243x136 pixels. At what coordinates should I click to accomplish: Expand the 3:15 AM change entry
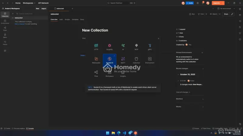point(178,81)
